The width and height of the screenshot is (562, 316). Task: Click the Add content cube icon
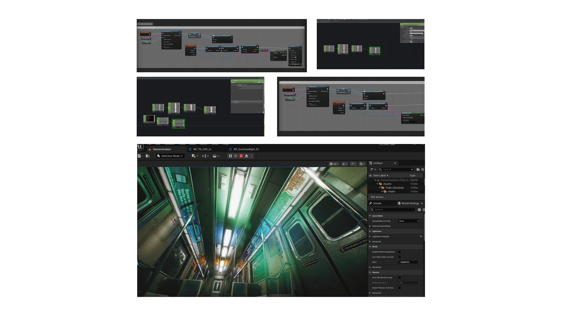click(x=193, y=156)
